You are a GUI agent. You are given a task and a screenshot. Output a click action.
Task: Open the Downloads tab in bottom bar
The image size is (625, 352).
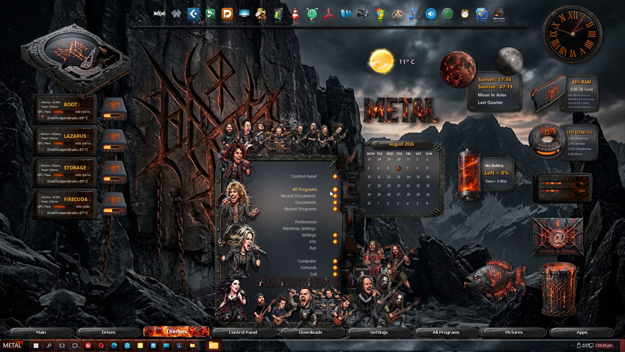click(x=311, y=332)
